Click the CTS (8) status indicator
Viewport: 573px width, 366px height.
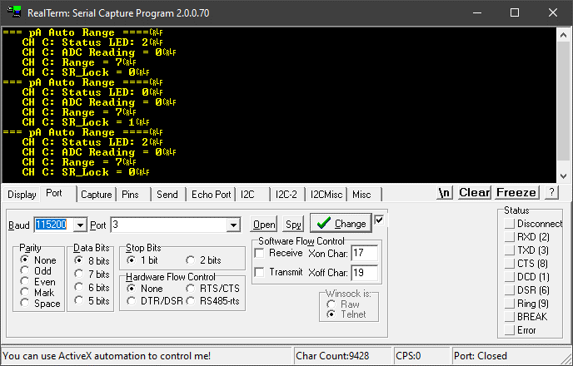(510, 264)
